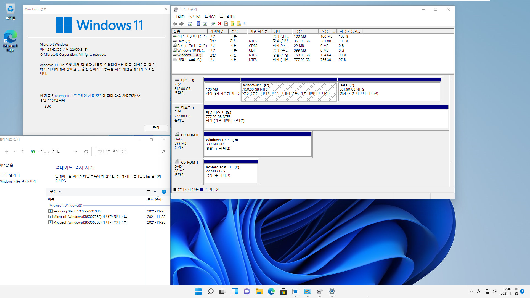Click the folder with green arrow icon
530x298 pixels.
232,24
